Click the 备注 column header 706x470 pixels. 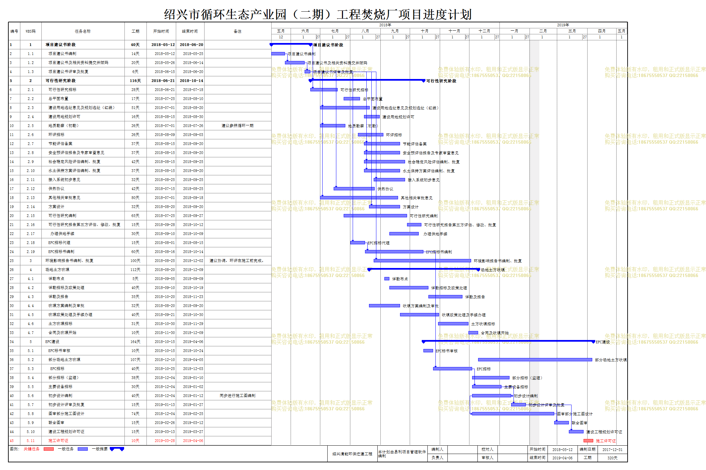coord(238,31)
